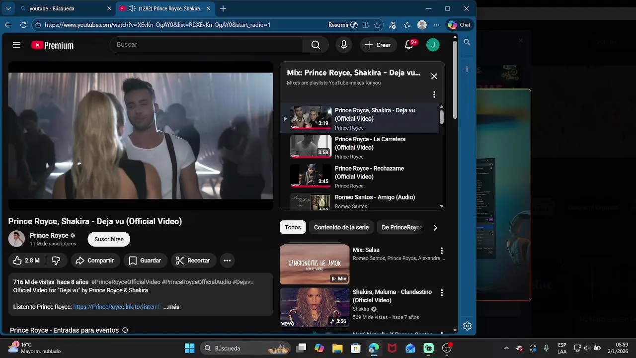Open more actions ellipsis below video

point(227,261)
